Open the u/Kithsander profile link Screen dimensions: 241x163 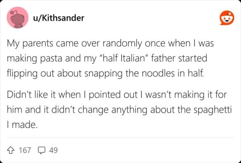pos(59,18)
